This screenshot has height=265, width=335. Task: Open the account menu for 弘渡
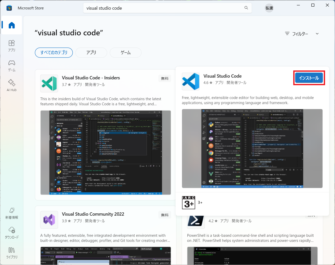point(269,8)
